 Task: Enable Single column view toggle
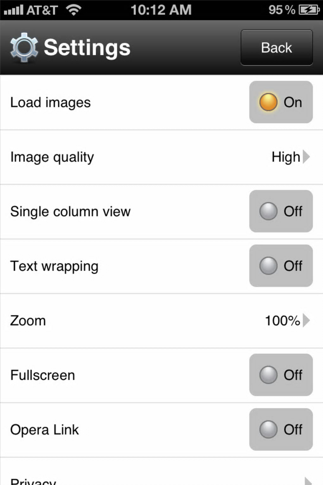281,211
